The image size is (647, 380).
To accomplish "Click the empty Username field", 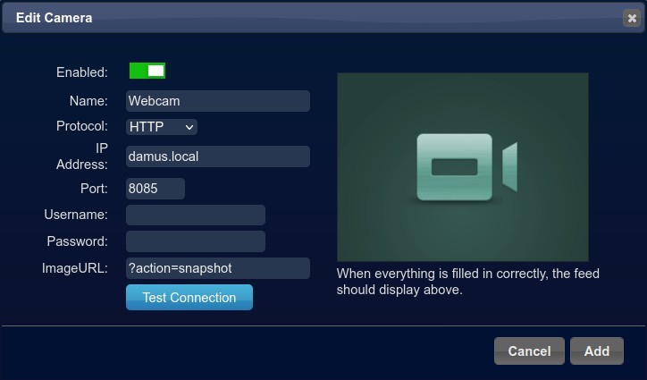I will [195, 215].
